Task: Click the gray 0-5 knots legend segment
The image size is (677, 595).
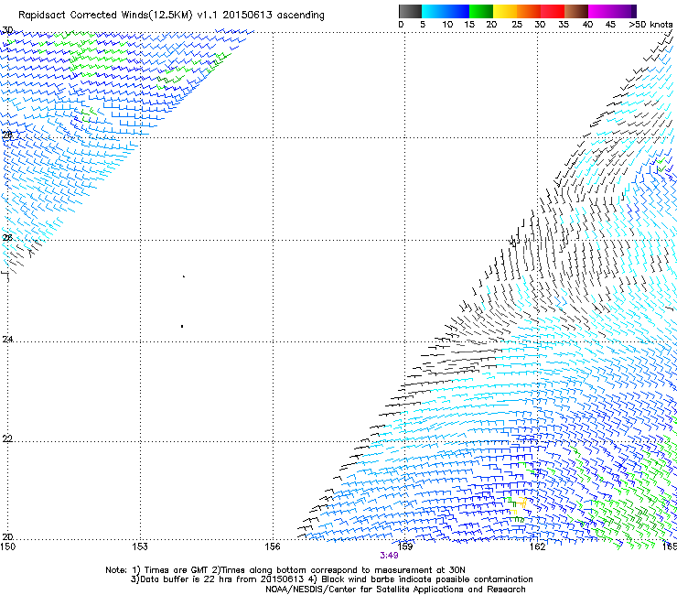Action: (x=410, y=11)
